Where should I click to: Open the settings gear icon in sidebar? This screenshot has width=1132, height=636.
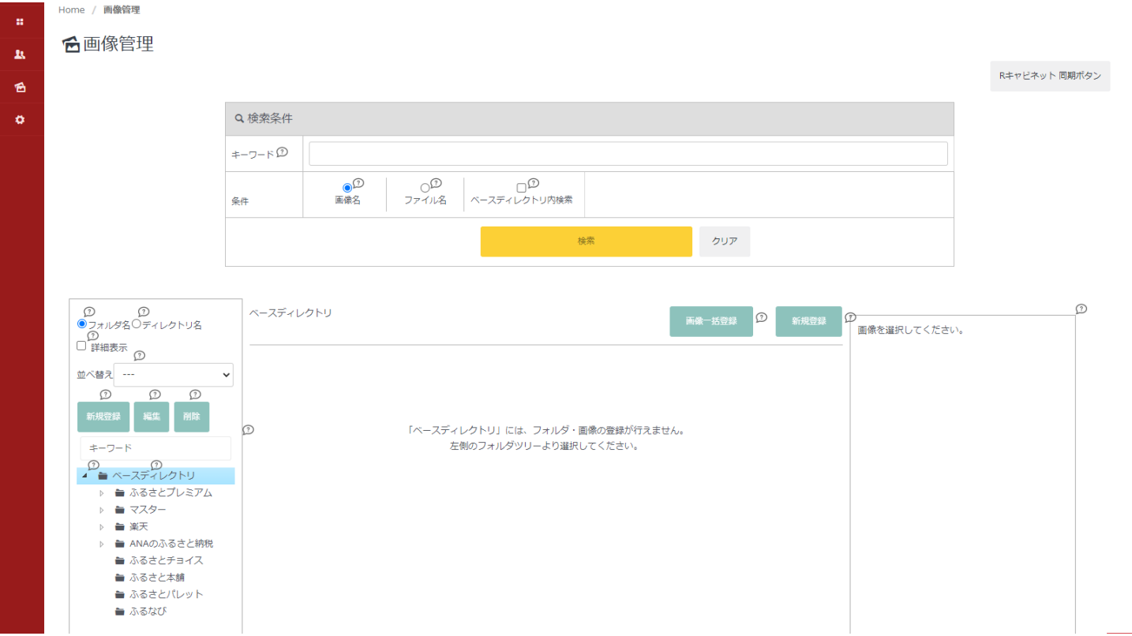[21, 120]
